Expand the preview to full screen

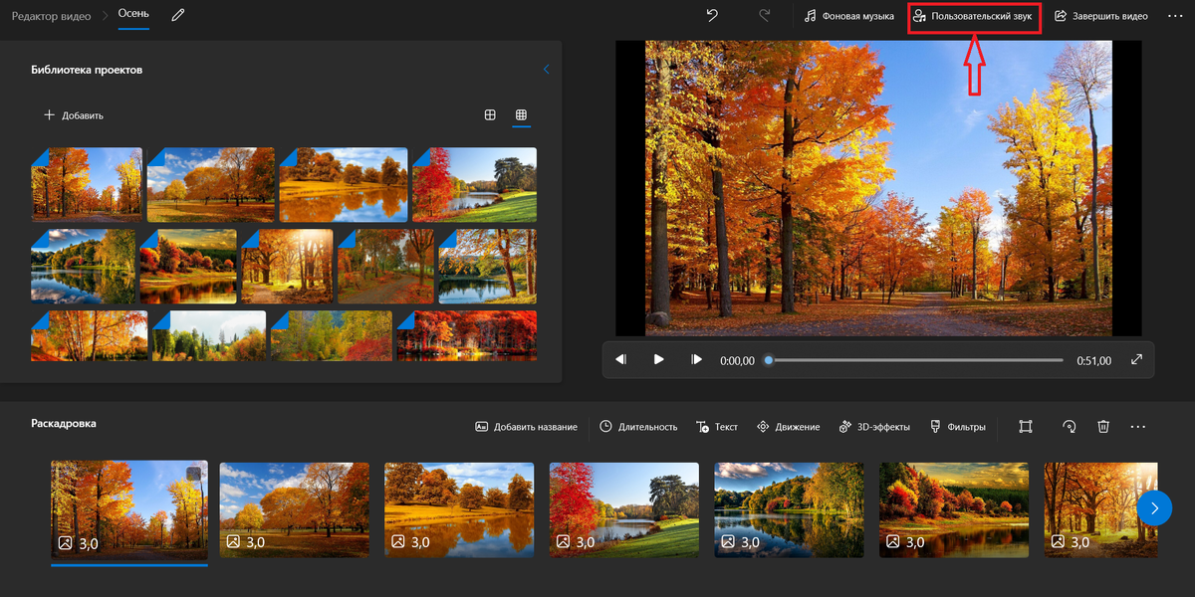click(x=1136, y=360)
